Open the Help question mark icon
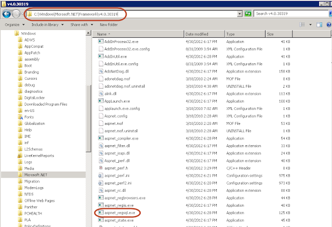Screen dimensions: 332x227 (x=329, y=25)
